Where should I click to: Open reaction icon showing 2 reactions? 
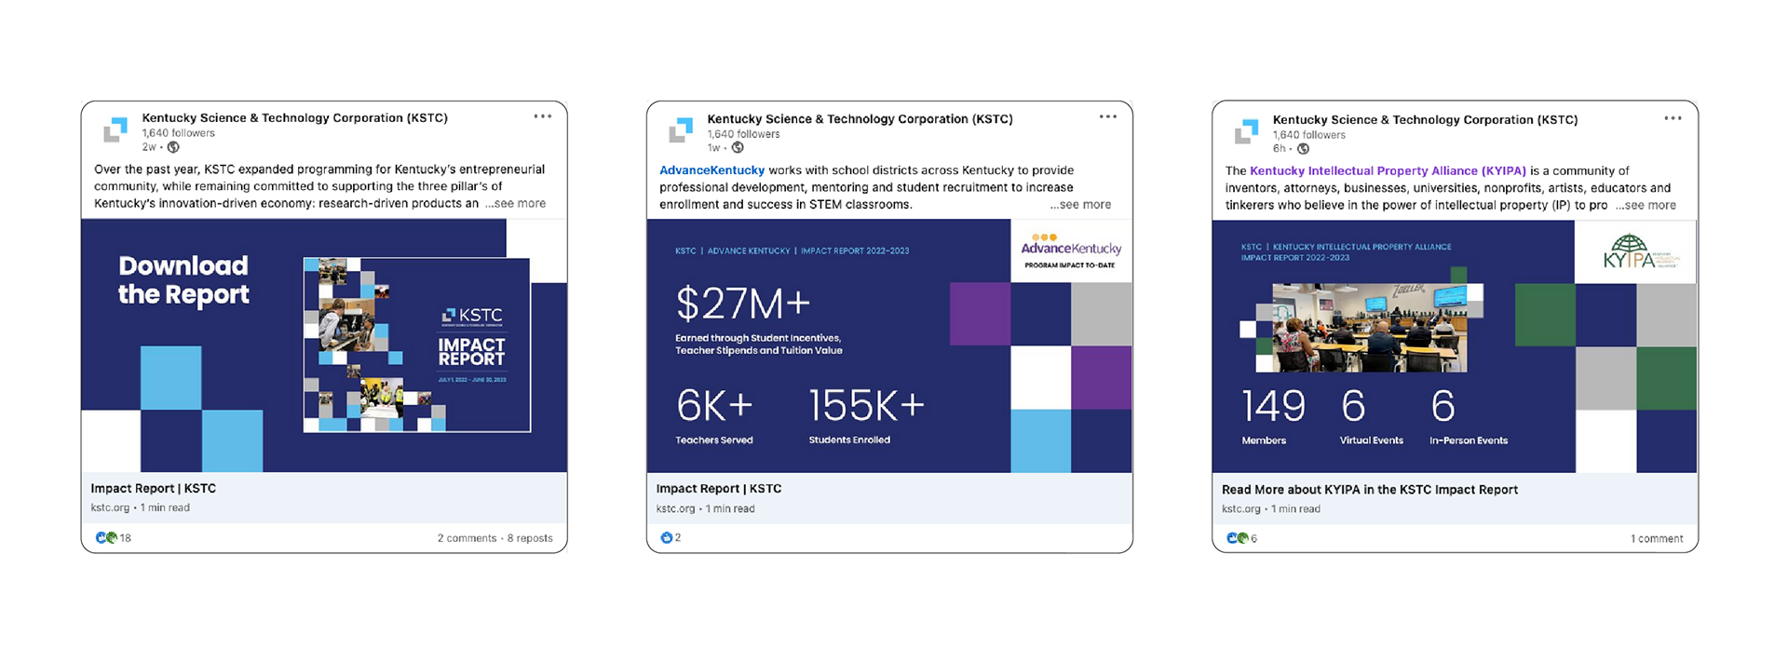coord(666,538)
